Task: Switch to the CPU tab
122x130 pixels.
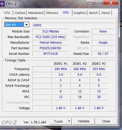Action: [7, 13]
